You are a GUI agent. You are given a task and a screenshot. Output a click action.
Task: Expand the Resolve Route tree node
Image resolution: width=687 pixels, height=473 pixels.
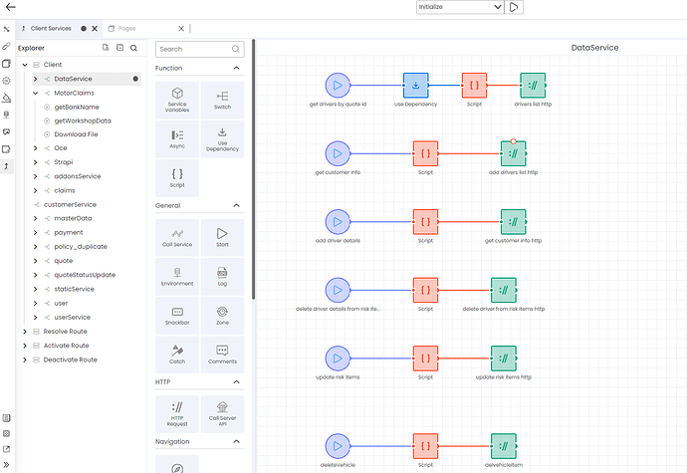click(x=25, y=331)
